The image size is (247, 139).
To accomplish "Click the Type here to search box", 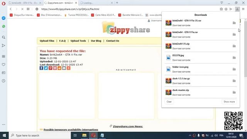I will tap(40, 136).
